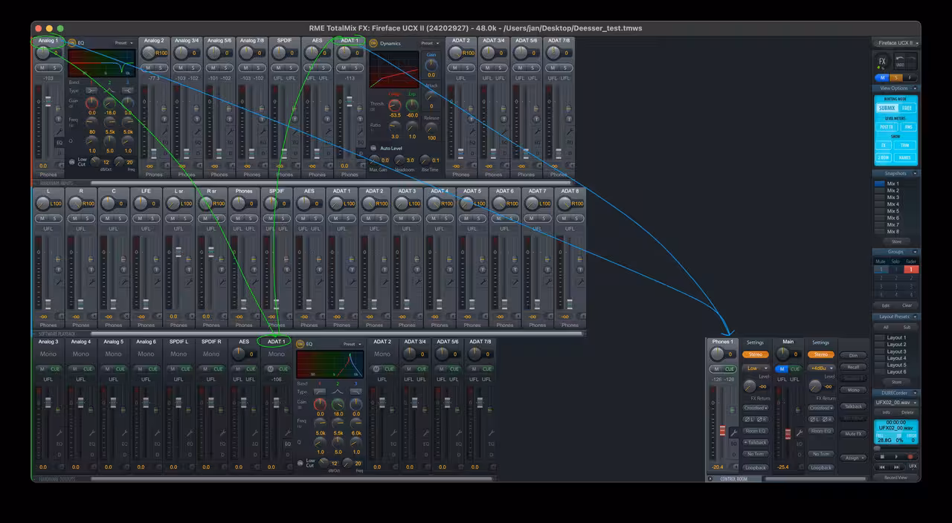
Task: Open EQ panel on Analog 2 input channel
Action: 165,143
